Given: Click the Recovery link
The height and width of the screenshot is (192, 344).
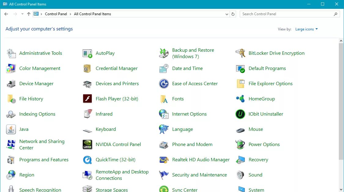Looking at the screenshot, I should (x=258, y=160).
